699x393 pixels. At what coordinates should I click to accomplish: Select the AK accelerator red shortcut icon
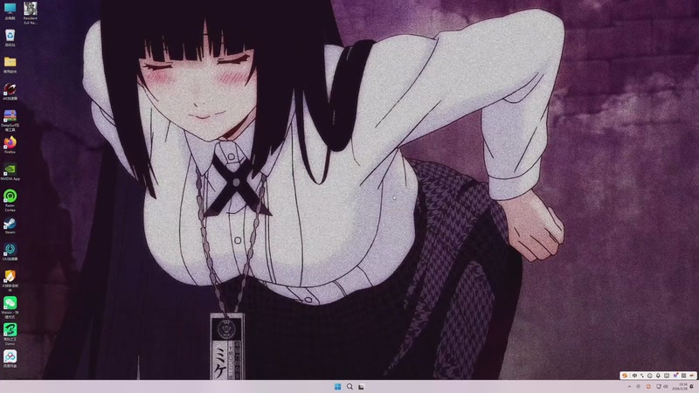(x=10, y=92)
